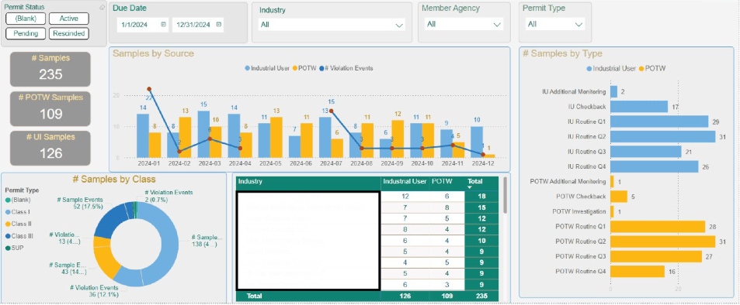Select the # UI Samples 126 card
740x305 pixels.
tap(50, 149)
